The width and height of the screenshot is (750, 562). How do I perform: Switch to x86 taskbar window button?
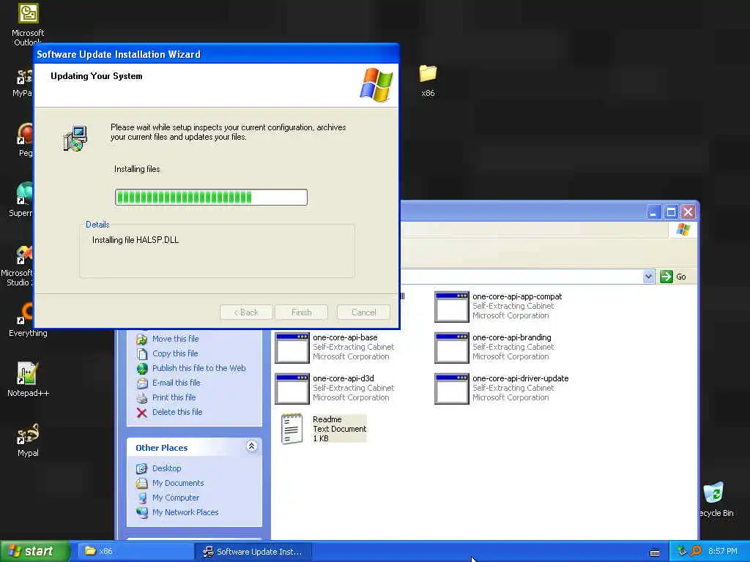[x=135, y=551]
